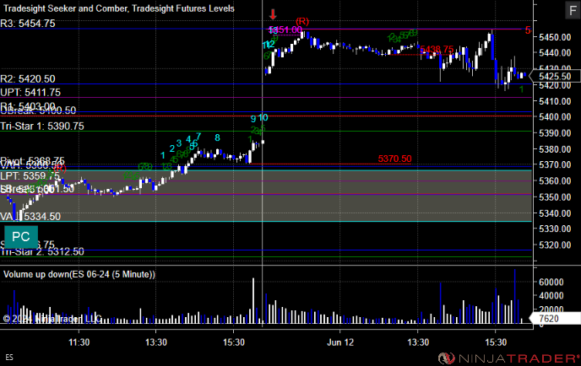
Task: Click the magenta 5451.00 price label
Action: tap(285, 30)
